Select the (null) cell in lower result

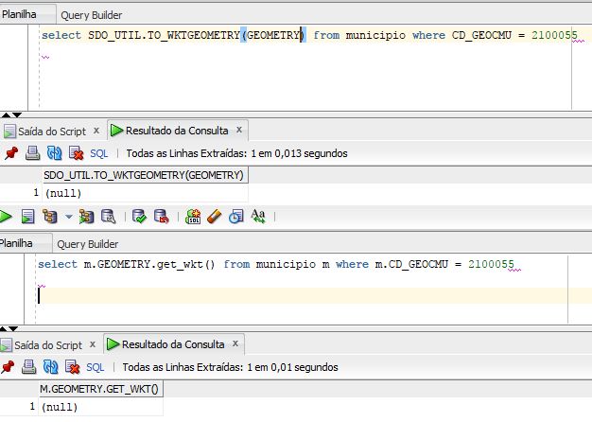coord(101,407)
